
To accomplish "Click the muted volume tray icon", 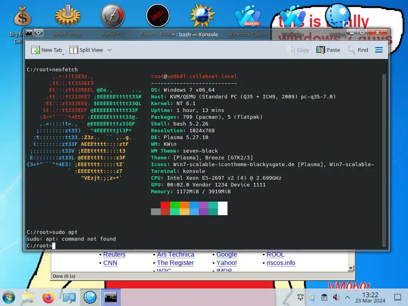I will point(336,297).
